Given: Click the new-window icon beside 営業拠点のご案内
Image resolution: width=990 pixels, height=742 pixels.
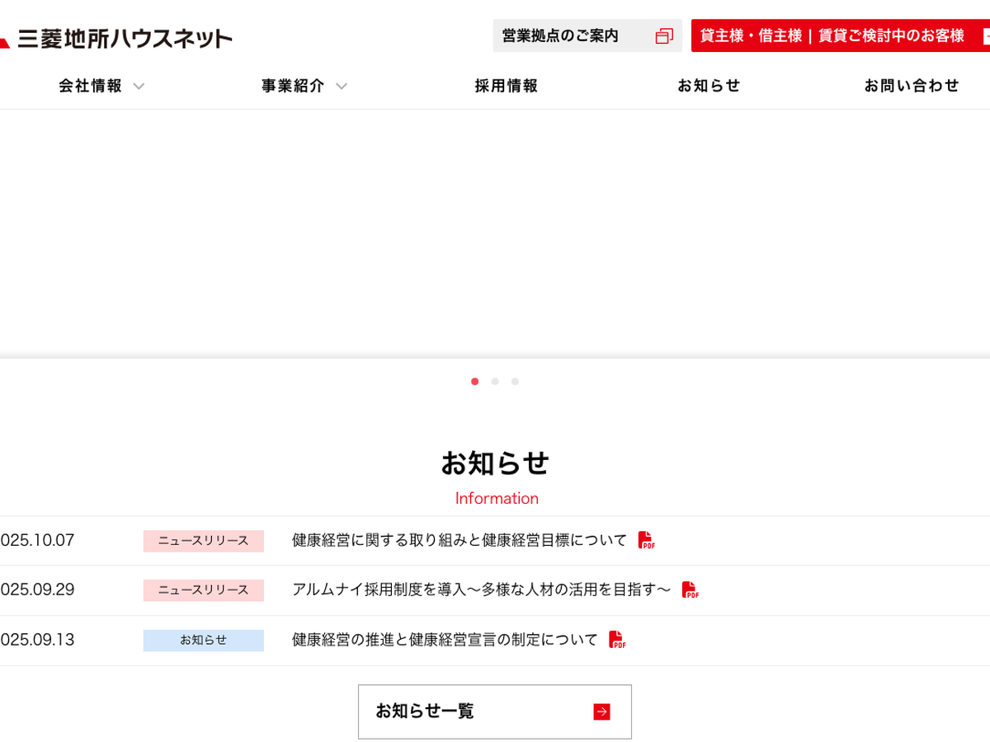Looking at the screenshot, I should pos(664,36).
